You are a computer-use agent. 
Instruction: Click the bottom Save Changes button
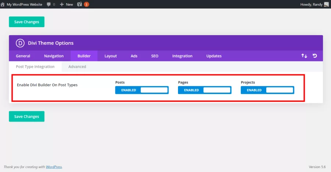[x=26, y=116]
